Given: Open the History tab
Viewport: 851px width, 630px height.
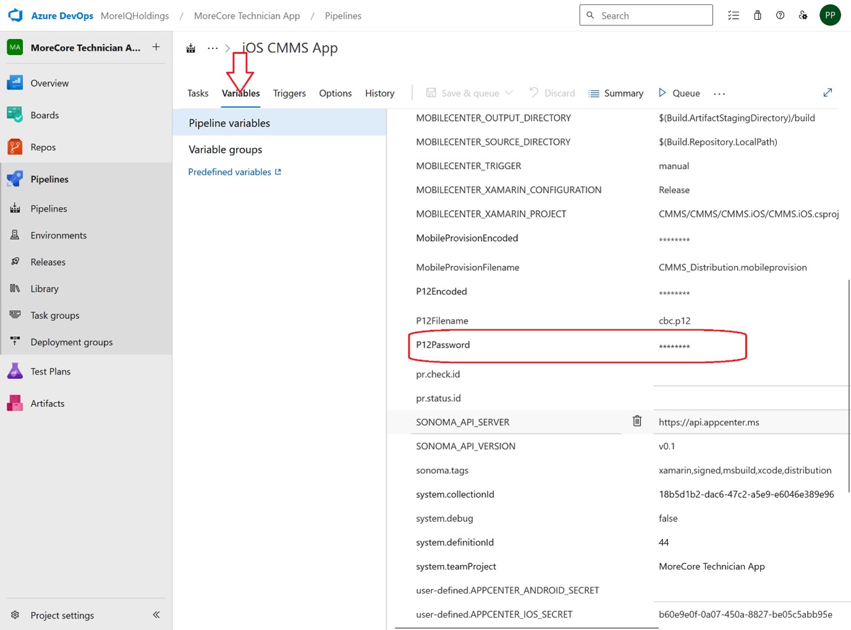Looking at the screenshot, I should click(x=379, y=93).
